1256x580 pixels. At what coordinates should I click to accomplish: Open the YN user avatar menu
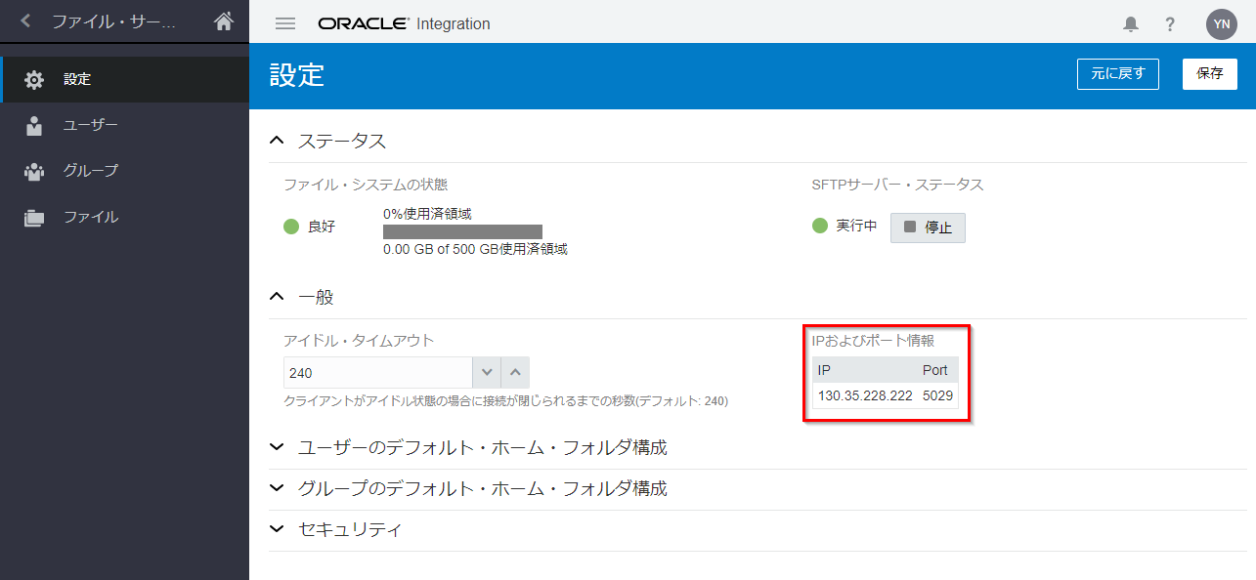1221,23
